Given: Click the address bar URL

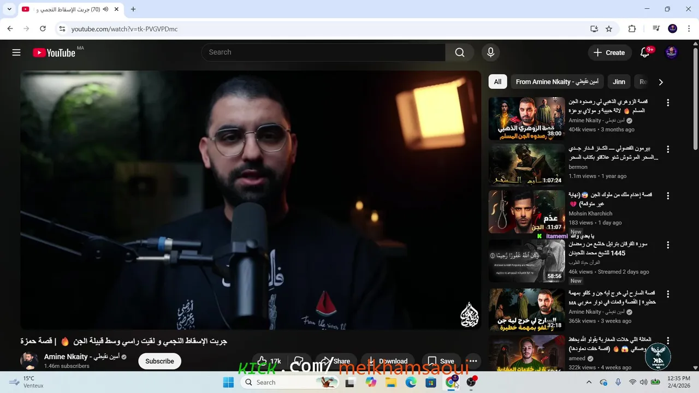Looking at the screenshot, I should coord(125,29).
